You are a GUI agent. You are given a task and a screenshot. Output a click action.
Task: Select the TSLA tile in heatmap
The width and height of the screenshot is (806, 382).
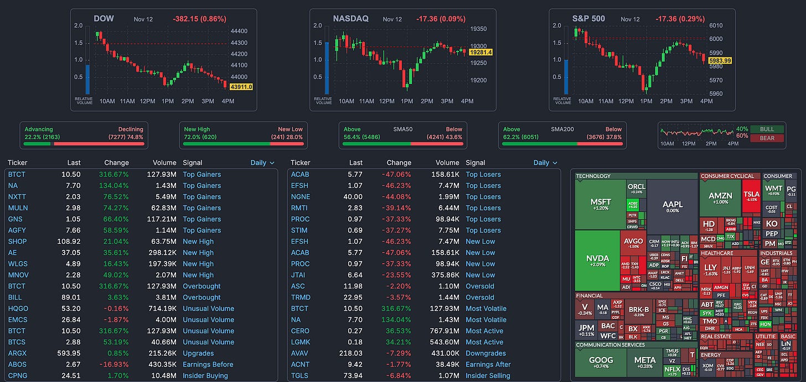(751, 196)
